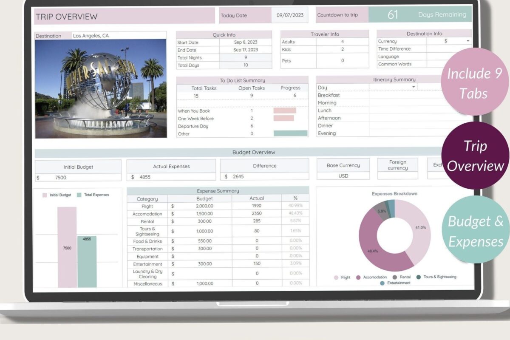This screenshot has height=340, width=510.
Task: Click the Flight row in Expense Summary
Action: point(147,206)
